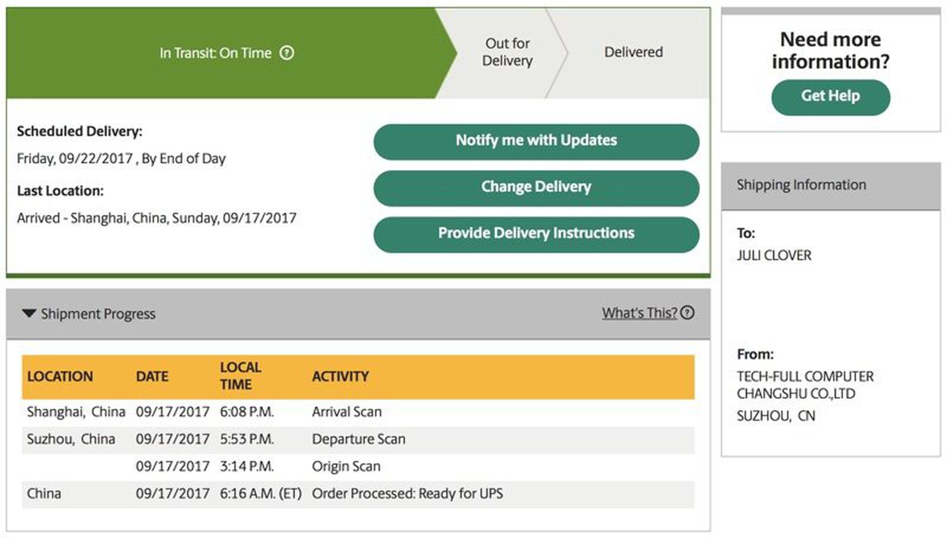Image resolution: width=947 pixels, height=538 pixels.
Task: Click the Need more information header
Action: [830, 50]
